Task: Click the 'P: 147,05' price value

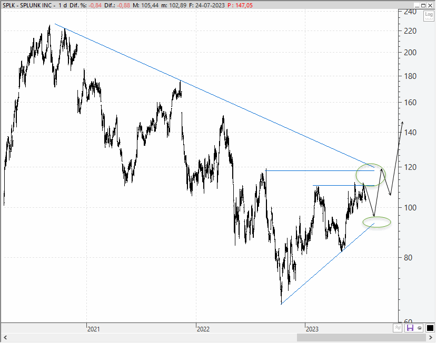Action: pyautogui.click(x=240, y=5)
